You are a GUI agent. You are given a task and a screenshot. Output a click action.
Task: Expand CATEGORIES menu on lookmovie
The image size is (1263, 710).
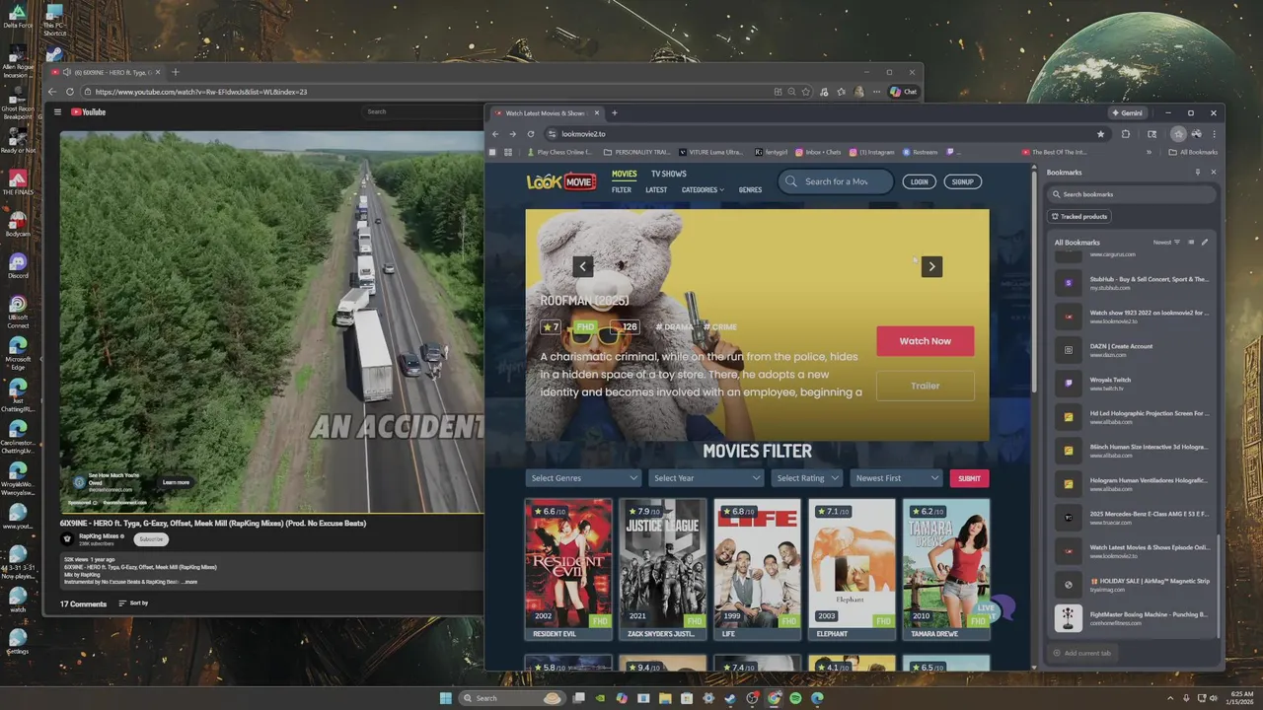(x=703, y=190)
